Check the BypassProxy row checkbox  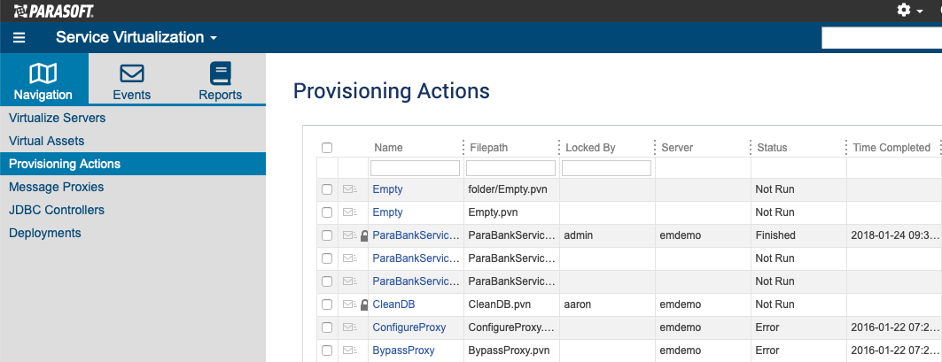pos(327,350)
